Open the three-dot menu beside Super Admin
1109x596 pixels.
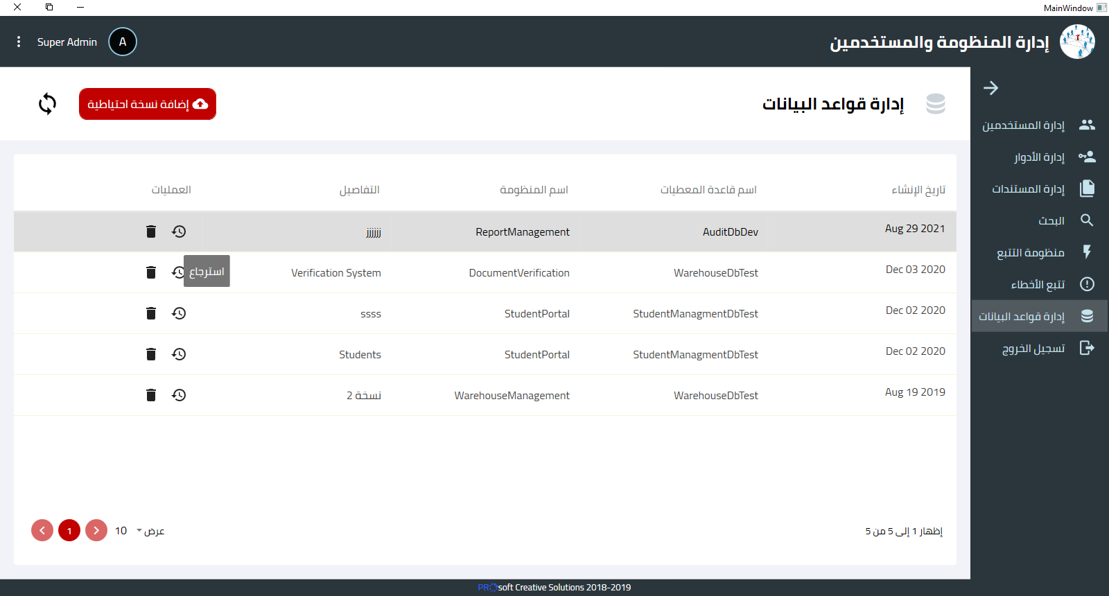tap(19, 42)
